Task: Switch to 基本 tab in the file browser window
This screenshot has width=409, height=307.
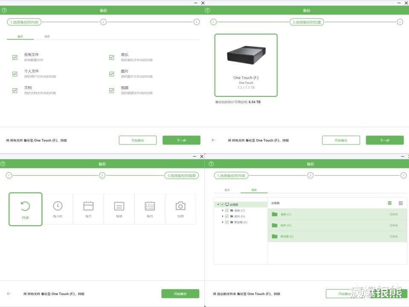Action: (227, 190)
